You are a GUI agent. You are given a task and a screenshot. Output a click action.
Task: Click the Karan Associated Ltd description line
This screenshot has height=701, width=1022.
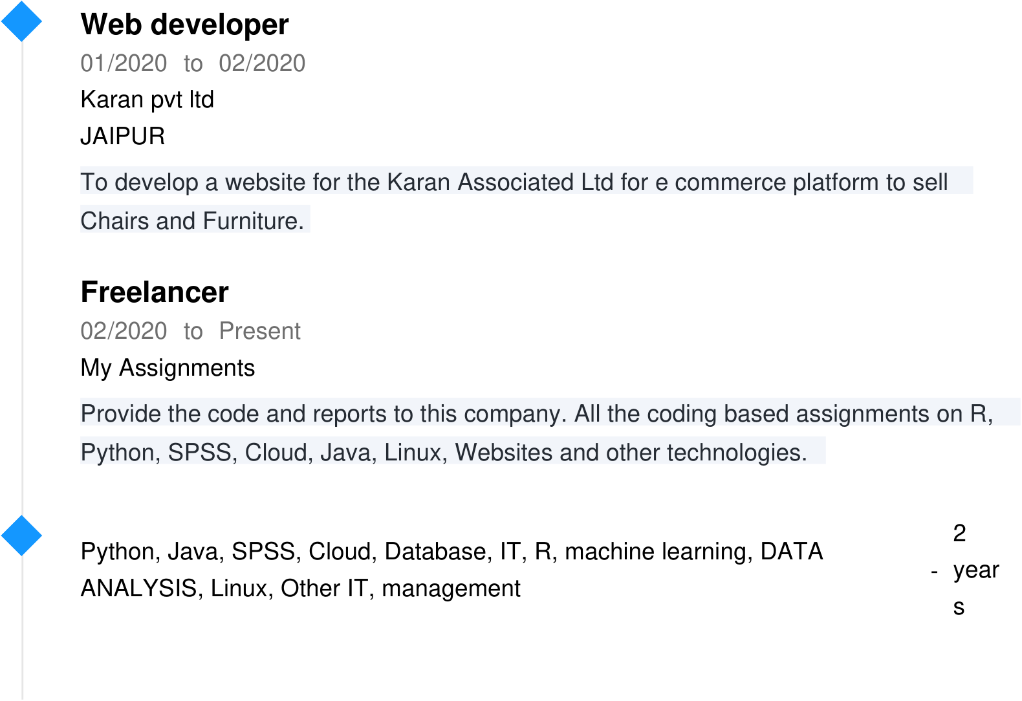coord(514,182)
